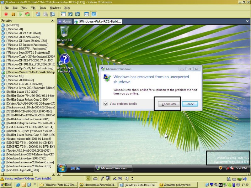The width and height of the screenshot is (251, 188).
Task: Open the host Start button
Action: [6, 185]
